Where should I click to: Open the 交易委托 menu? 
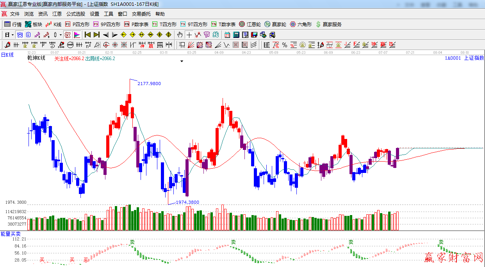(x=141, y=14)
